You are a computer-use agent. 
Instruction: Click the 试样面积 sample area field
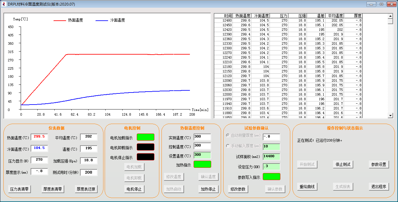tap(271, 156)
